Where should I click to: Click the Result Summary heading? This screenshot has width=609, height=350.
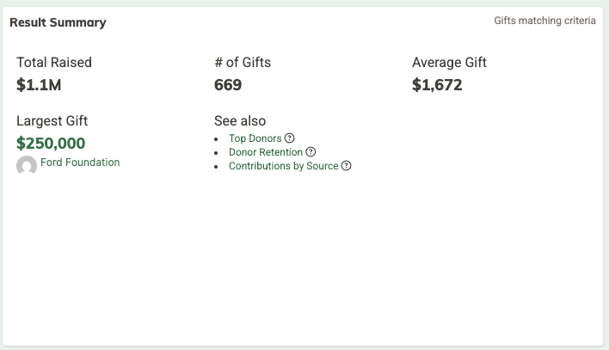click(58, 22)
